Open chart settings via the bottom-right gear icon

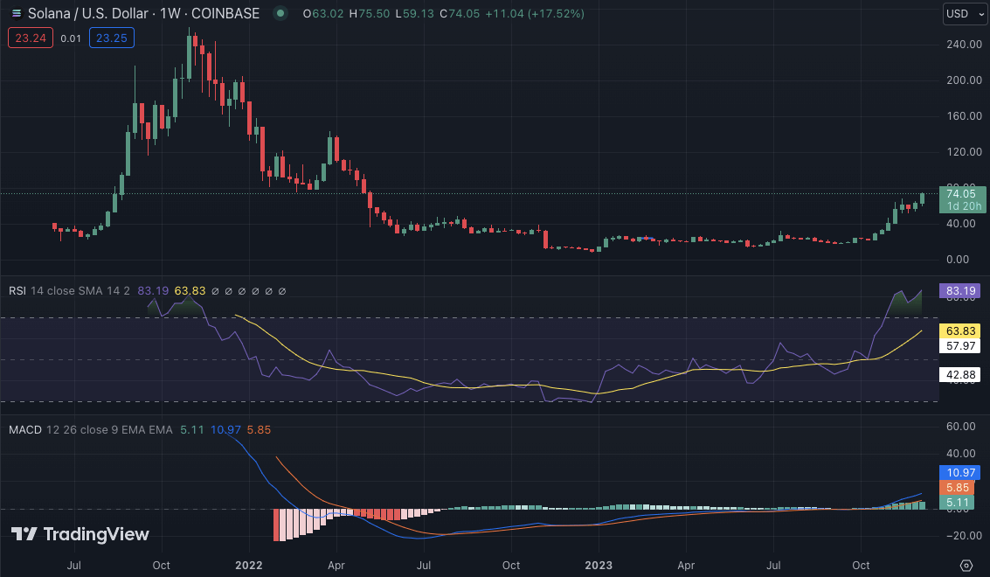point(966,566)
